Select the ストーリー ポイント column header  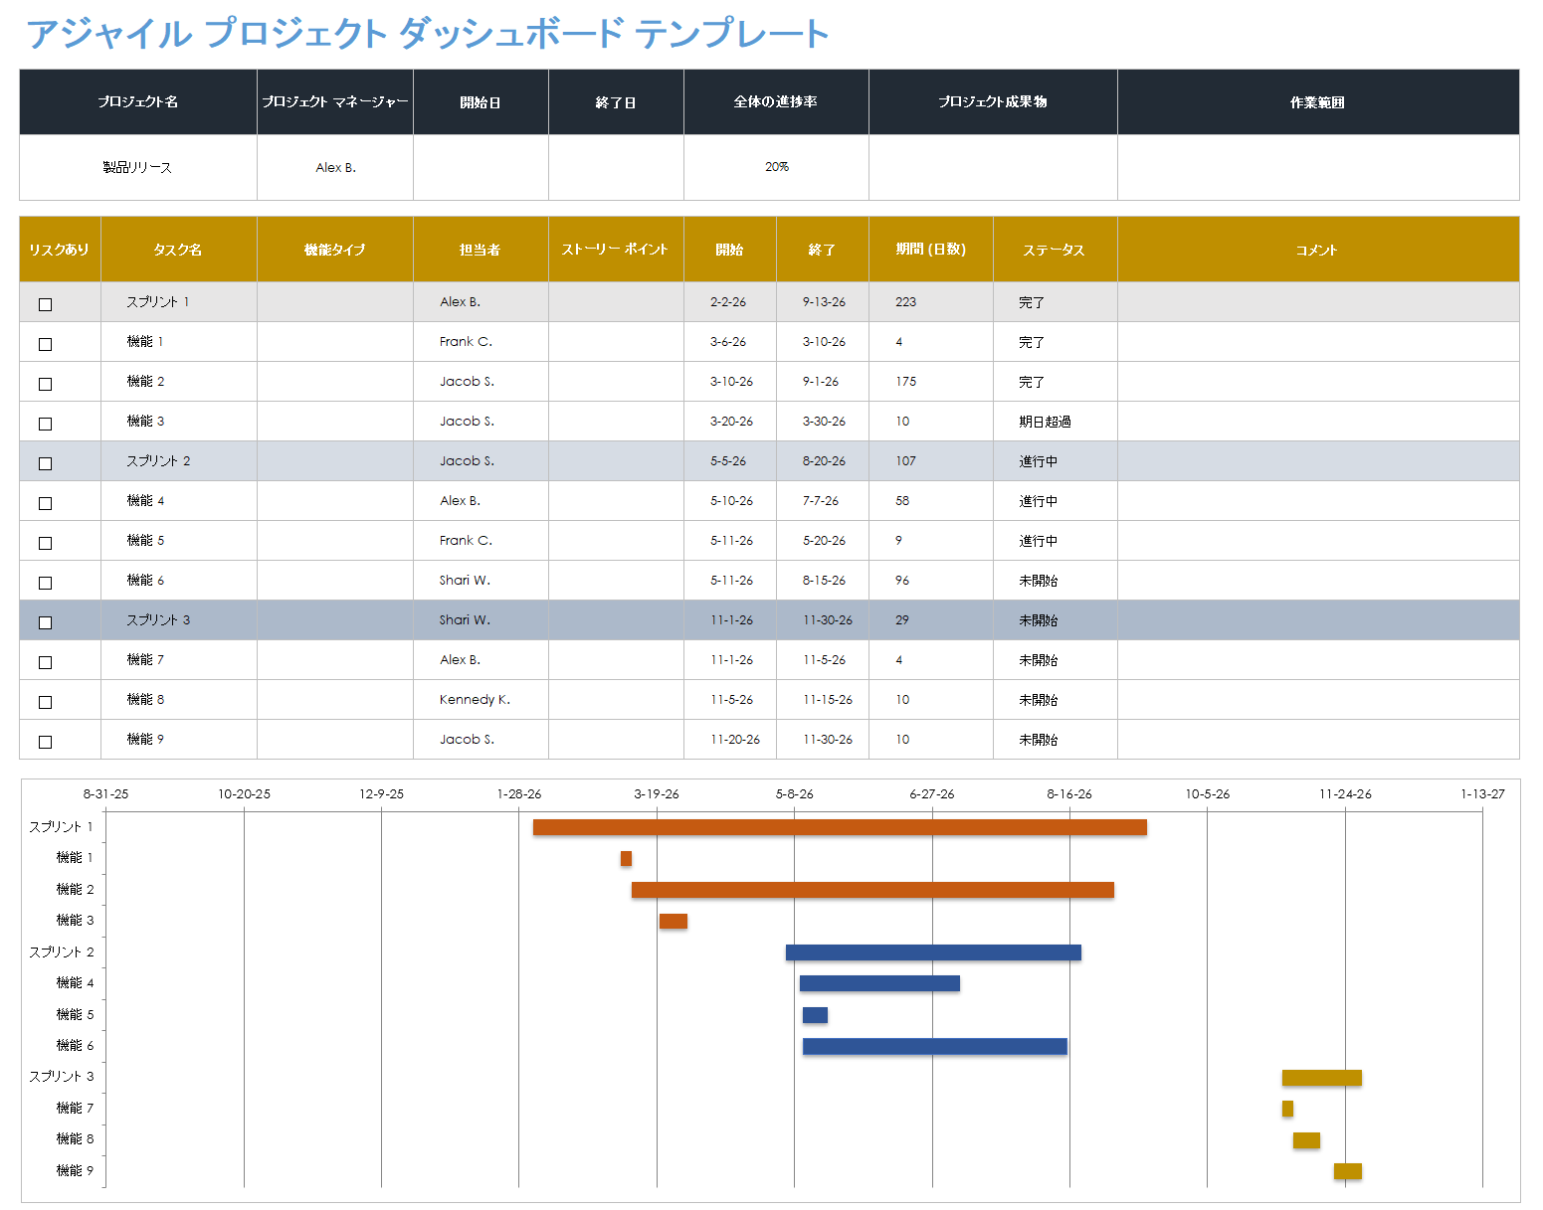[x=616, y=250]
